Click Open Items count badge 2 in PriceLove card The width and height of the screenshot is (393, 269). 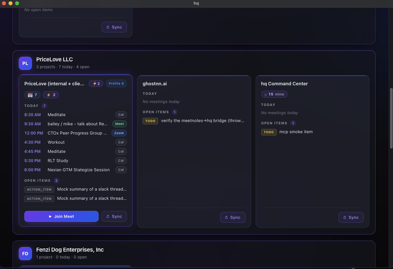click(57, 181)
